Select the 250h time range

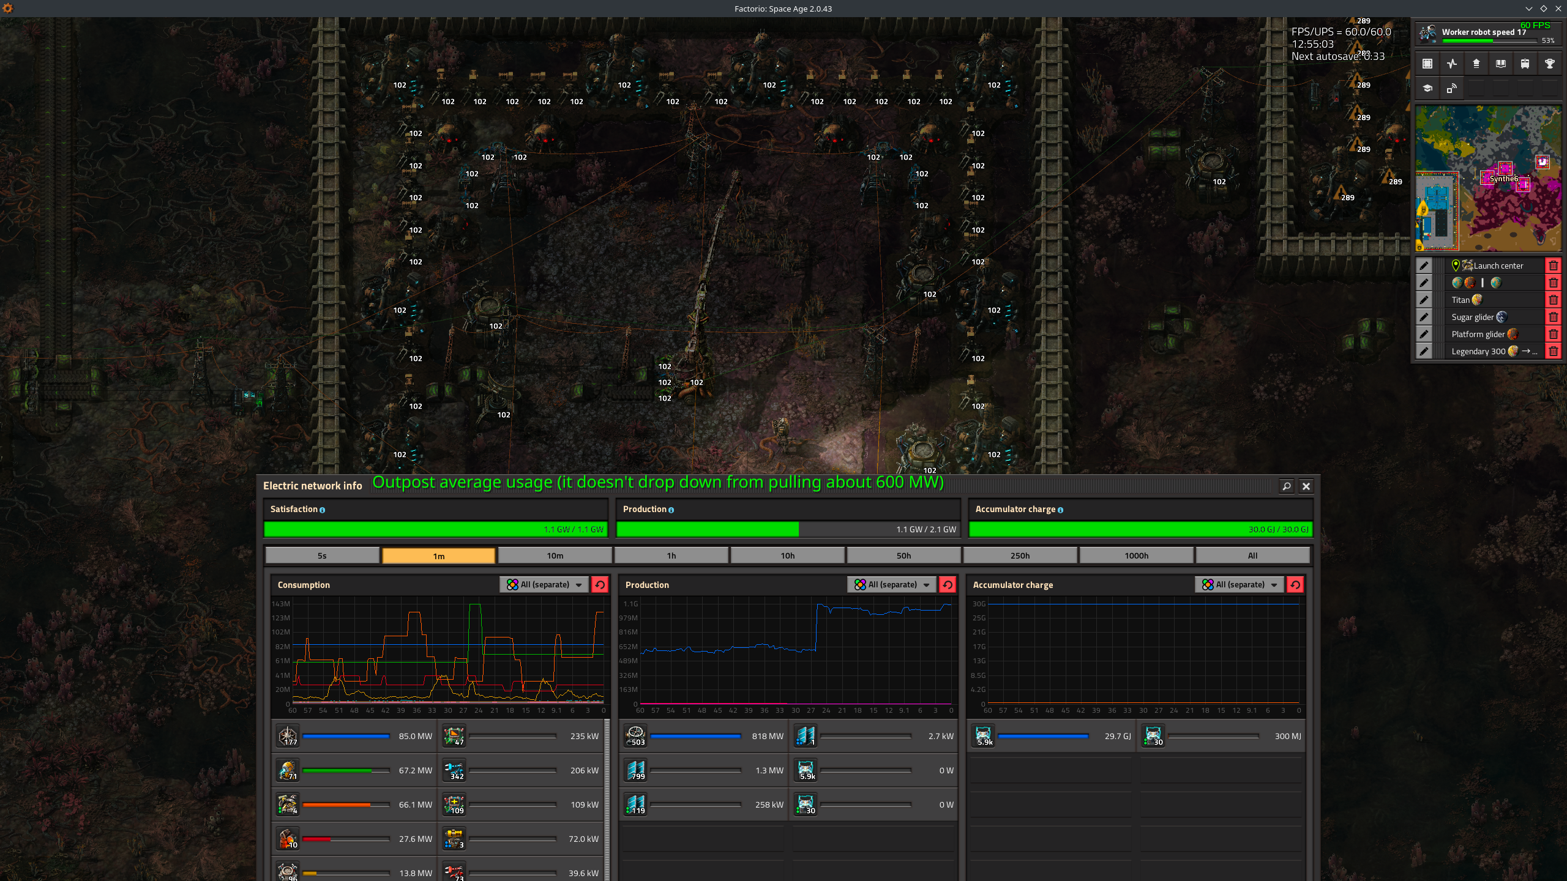1020,556
